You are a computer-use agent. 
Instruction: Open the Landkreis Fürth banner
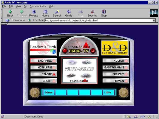43,48
